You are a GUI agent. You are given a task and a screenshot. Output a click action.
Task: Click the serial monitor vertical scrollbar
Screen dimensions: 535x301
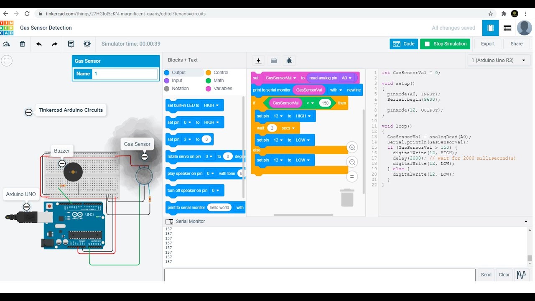(530, 258)
